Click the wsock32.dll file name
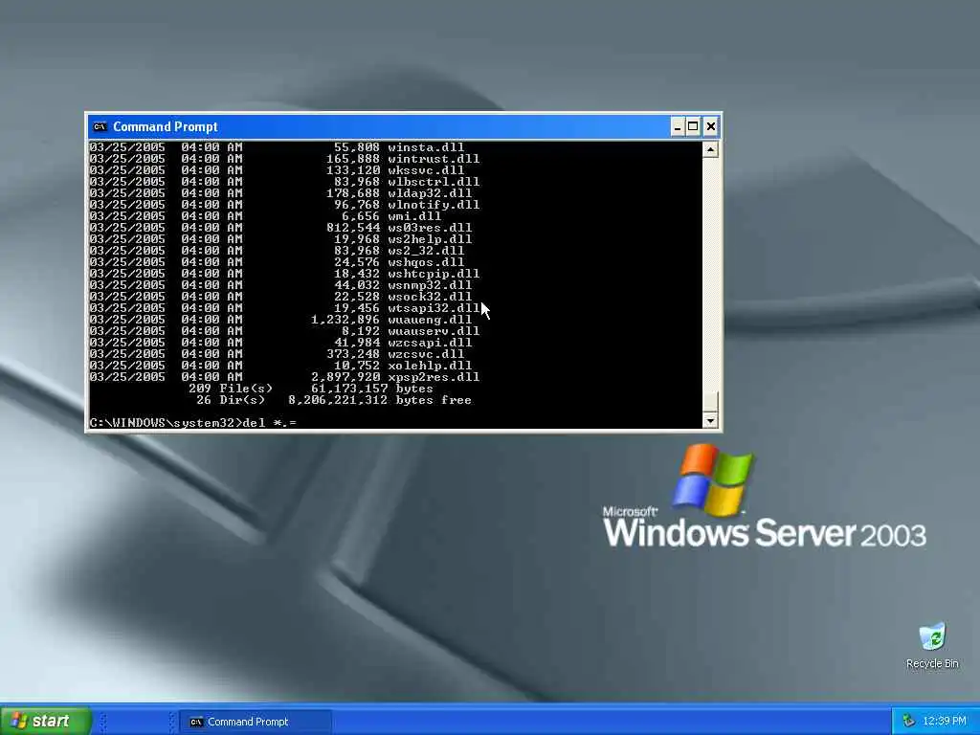Screen dimensions: 980x735 click(x=430, y=297)
